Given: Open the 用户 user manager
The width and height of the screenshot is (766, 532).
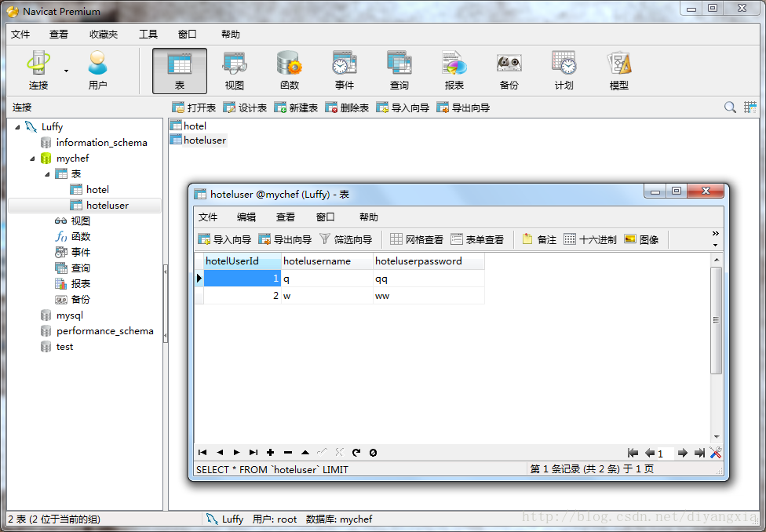Looking at the screenshot, I should click(x=97, y=71).
